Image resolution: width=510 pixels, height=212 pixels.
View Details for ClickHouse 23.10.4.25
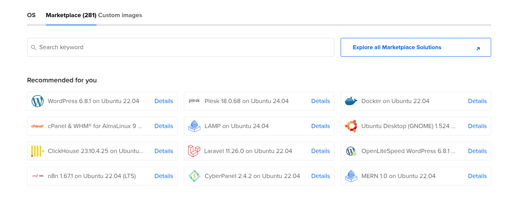tap(164, 151)
